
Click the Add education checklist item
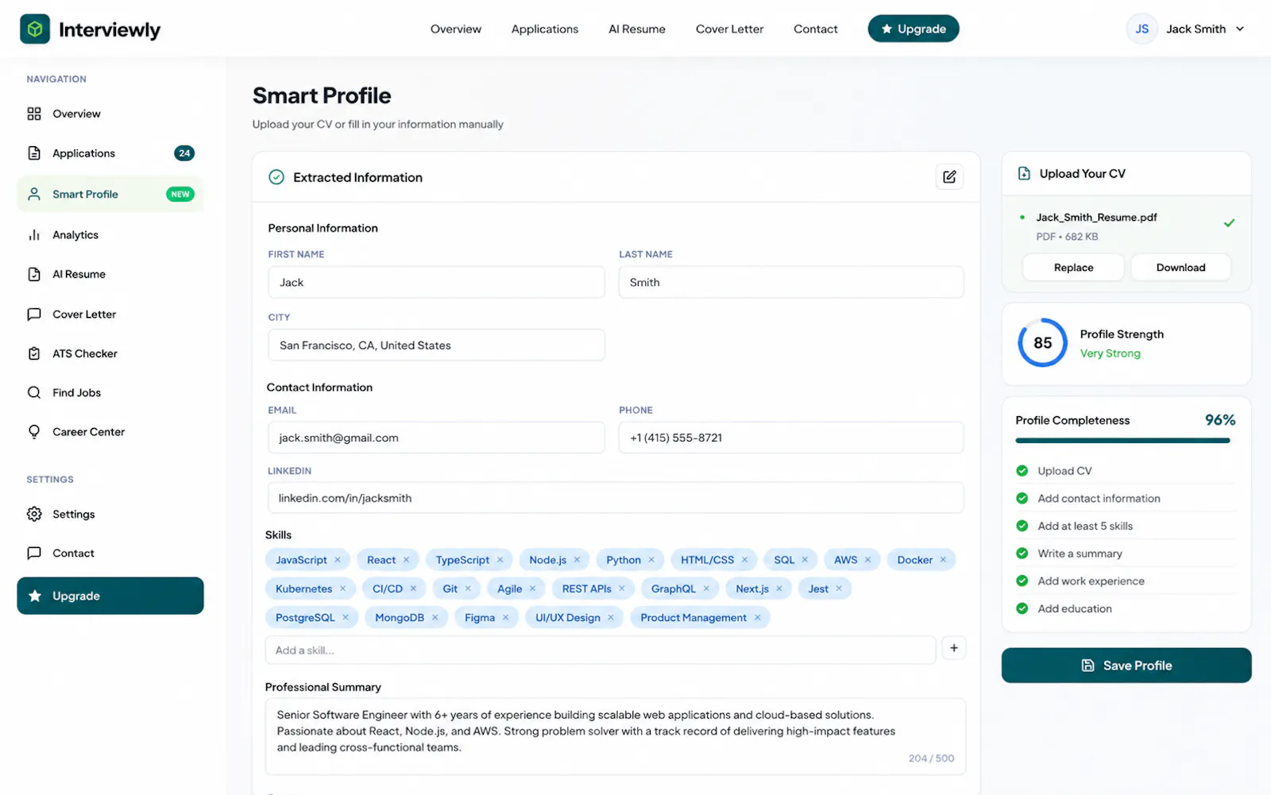tap(1126, 608)
